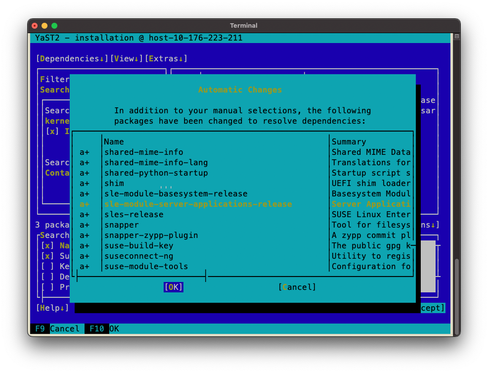Toggle the second checked search option checkbox
The width and height of the screenshot is (488, 373).
[x=47, y=256]
